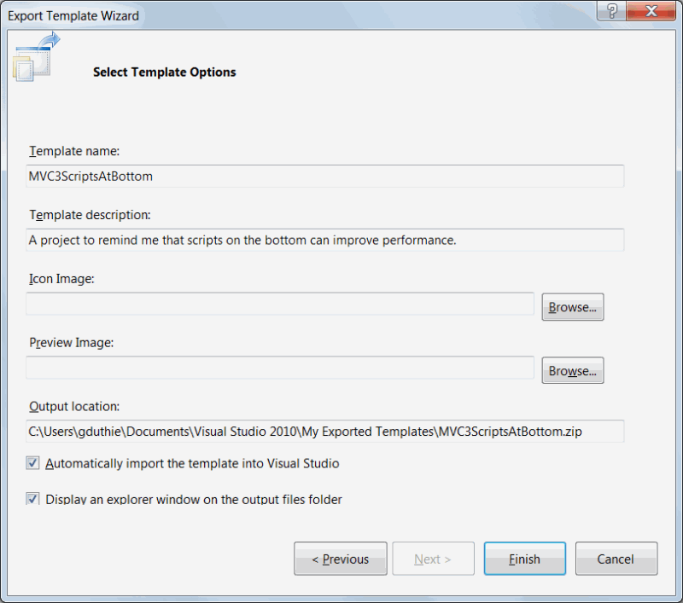Click the "Template name:" label
This screenshot has height=603, width=683.
(74, 151)
